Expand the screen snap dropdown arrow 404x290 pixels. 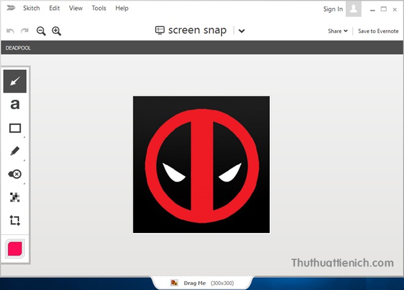242,31
